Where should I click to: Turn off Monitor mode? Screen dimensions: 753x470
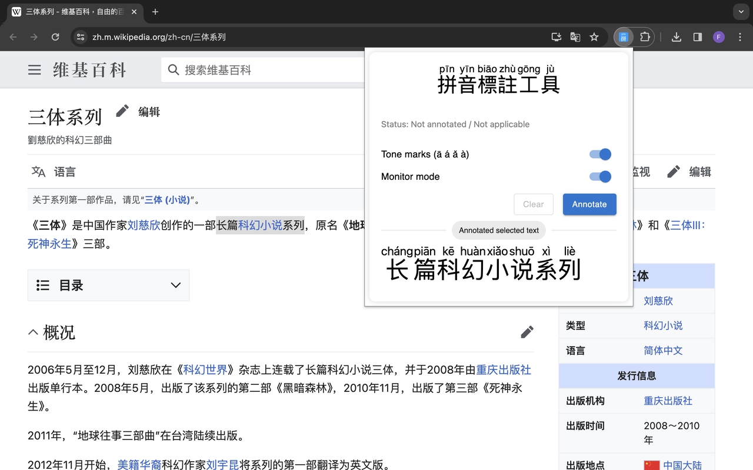(599, 176)
